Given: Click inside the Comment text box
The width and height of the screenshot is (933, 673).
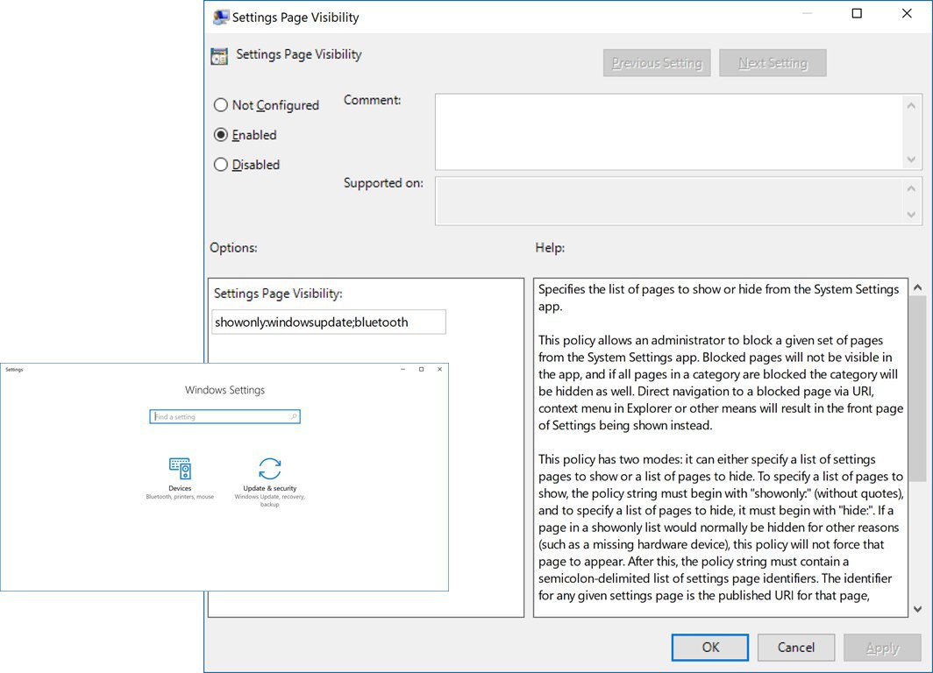Looking at the screenshot, I should coord(669,131).
